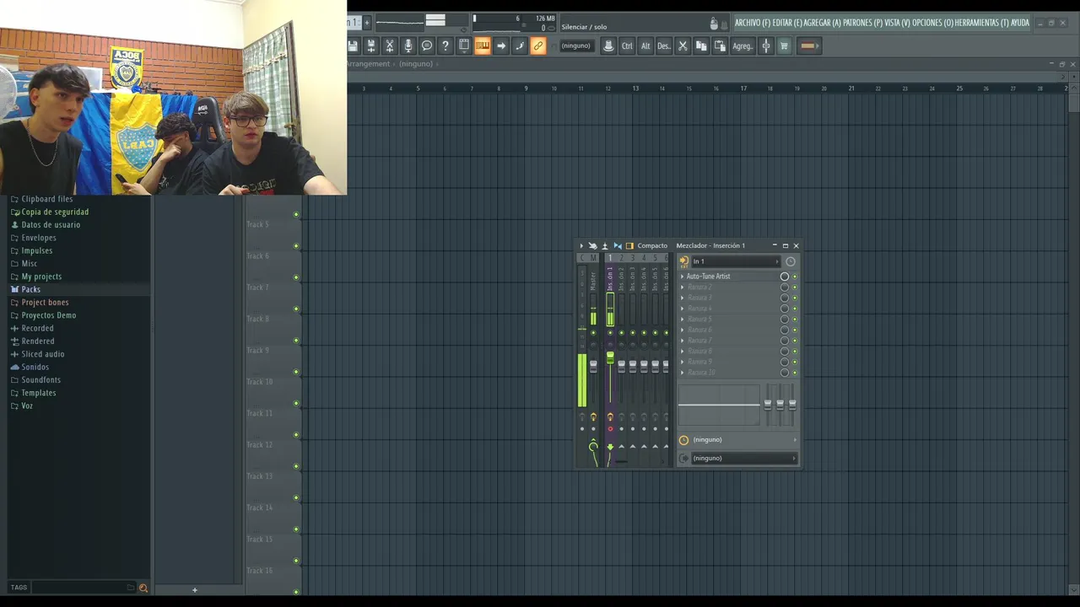
Task: Click the question mark help icon
Action: (445, 46)
